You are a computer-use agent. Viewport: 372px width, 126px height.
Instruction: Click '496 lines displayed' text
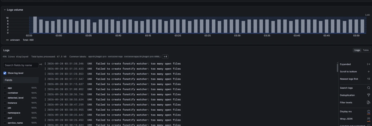(15, 57)
